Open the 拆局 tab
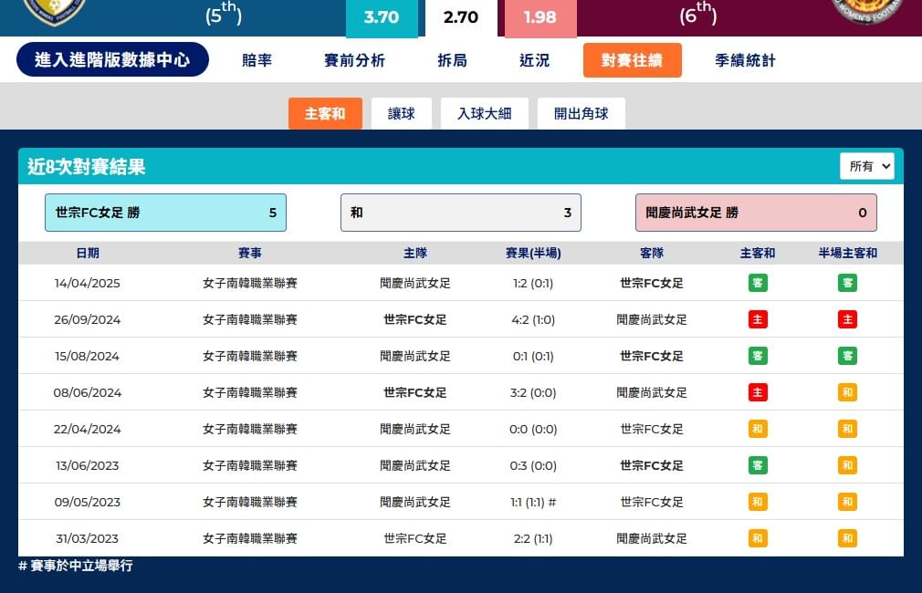This screenshot has width=922, height=593. [x=452, y=60]
